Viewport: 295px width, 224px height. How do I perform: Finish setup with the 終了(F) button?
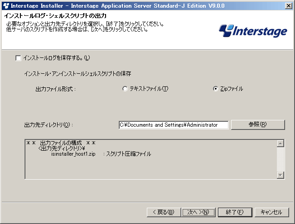235,212
